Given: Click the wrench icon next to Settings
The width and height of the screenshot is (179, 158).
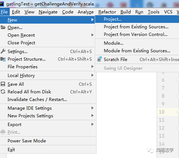Looking at the screenshot, I should coord(3,51).
